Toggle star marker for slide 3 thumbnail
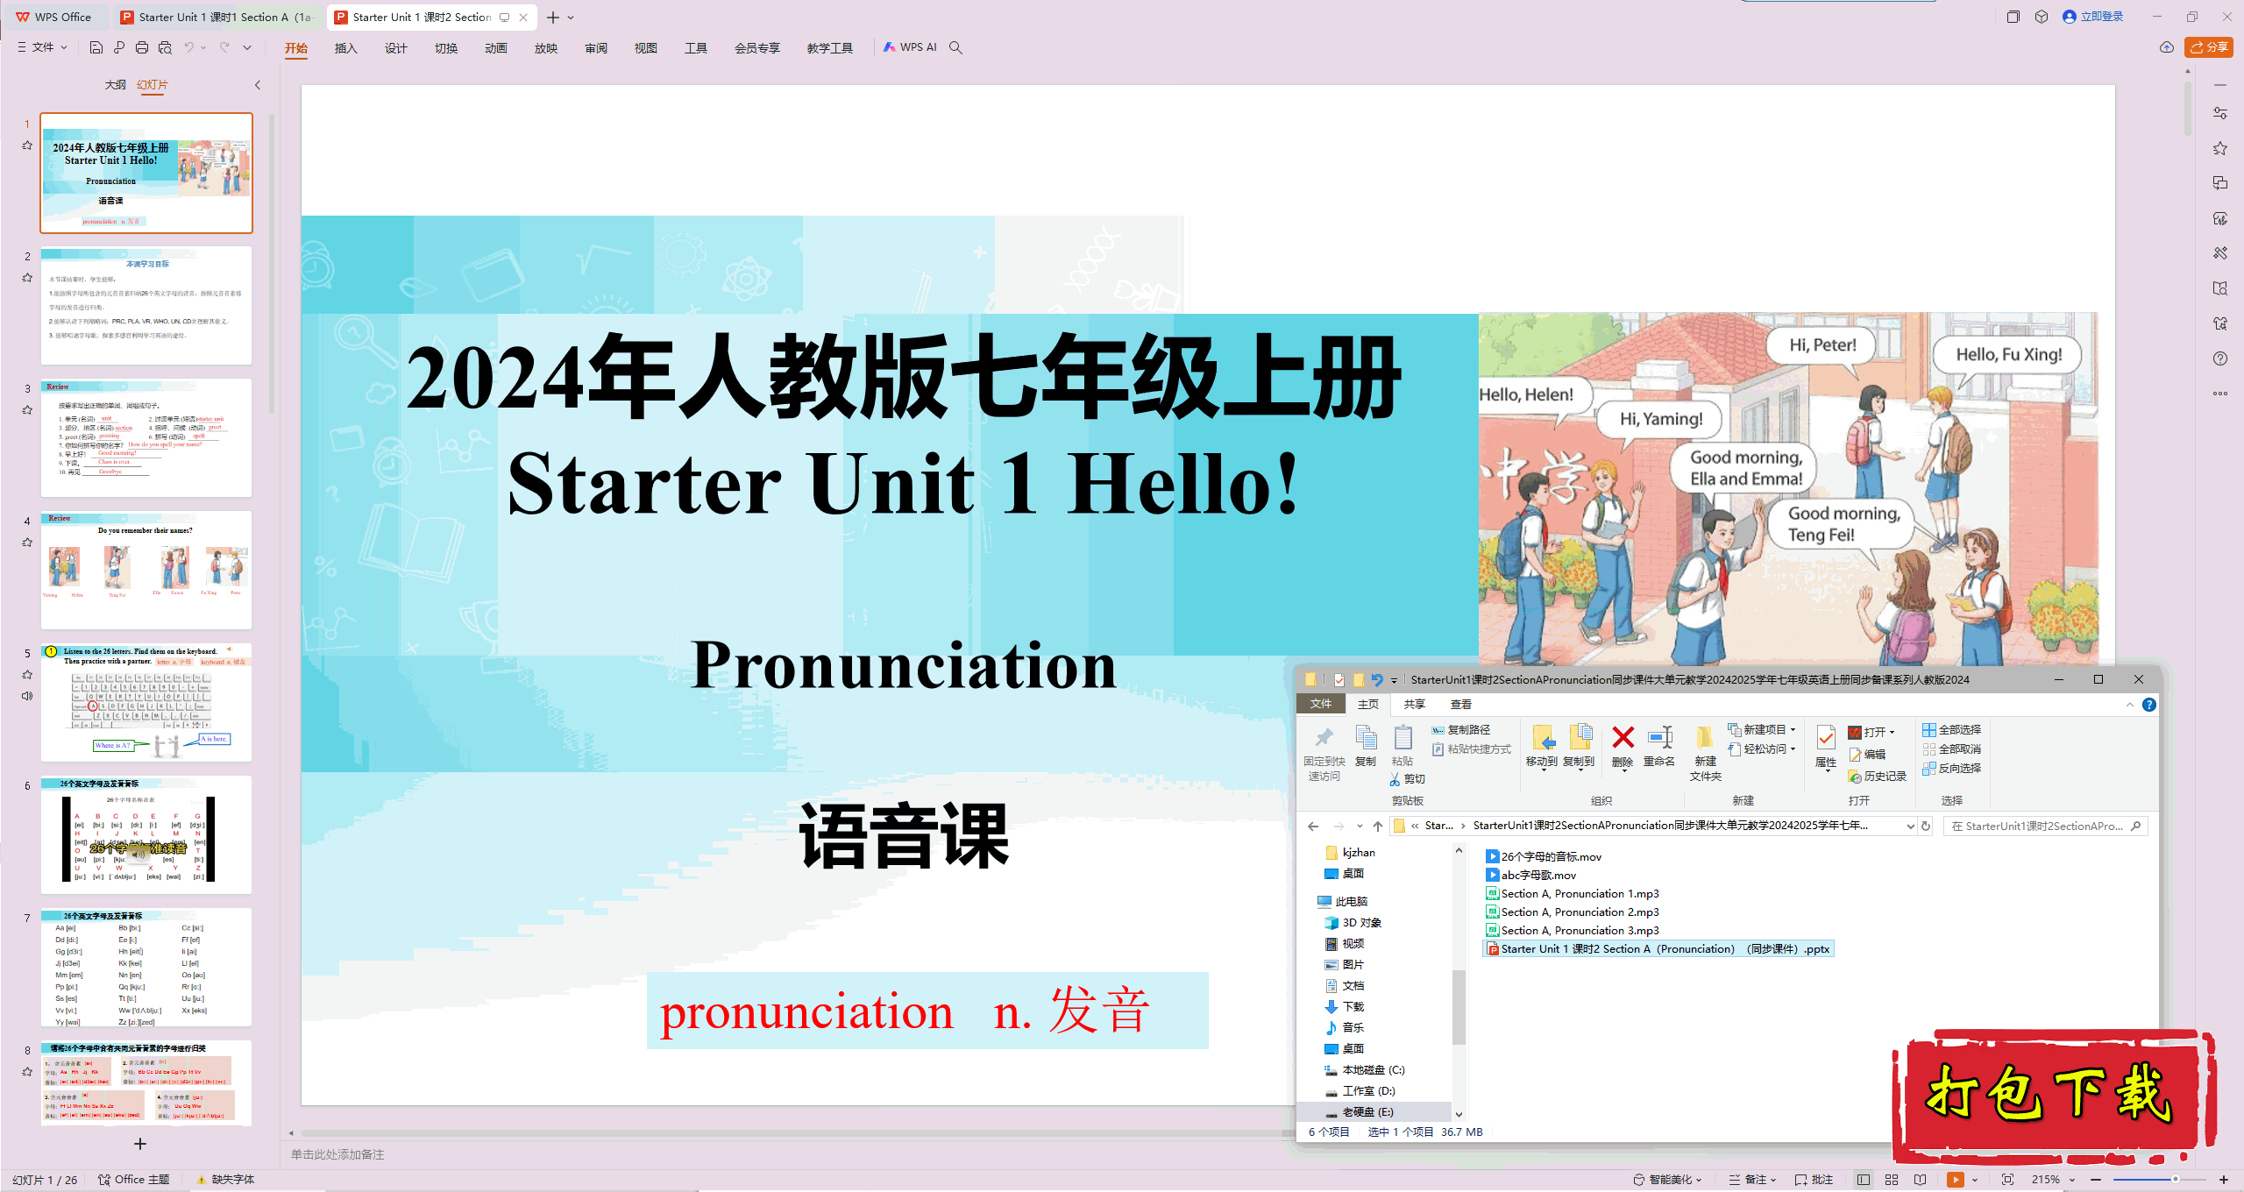 point(27,410)
